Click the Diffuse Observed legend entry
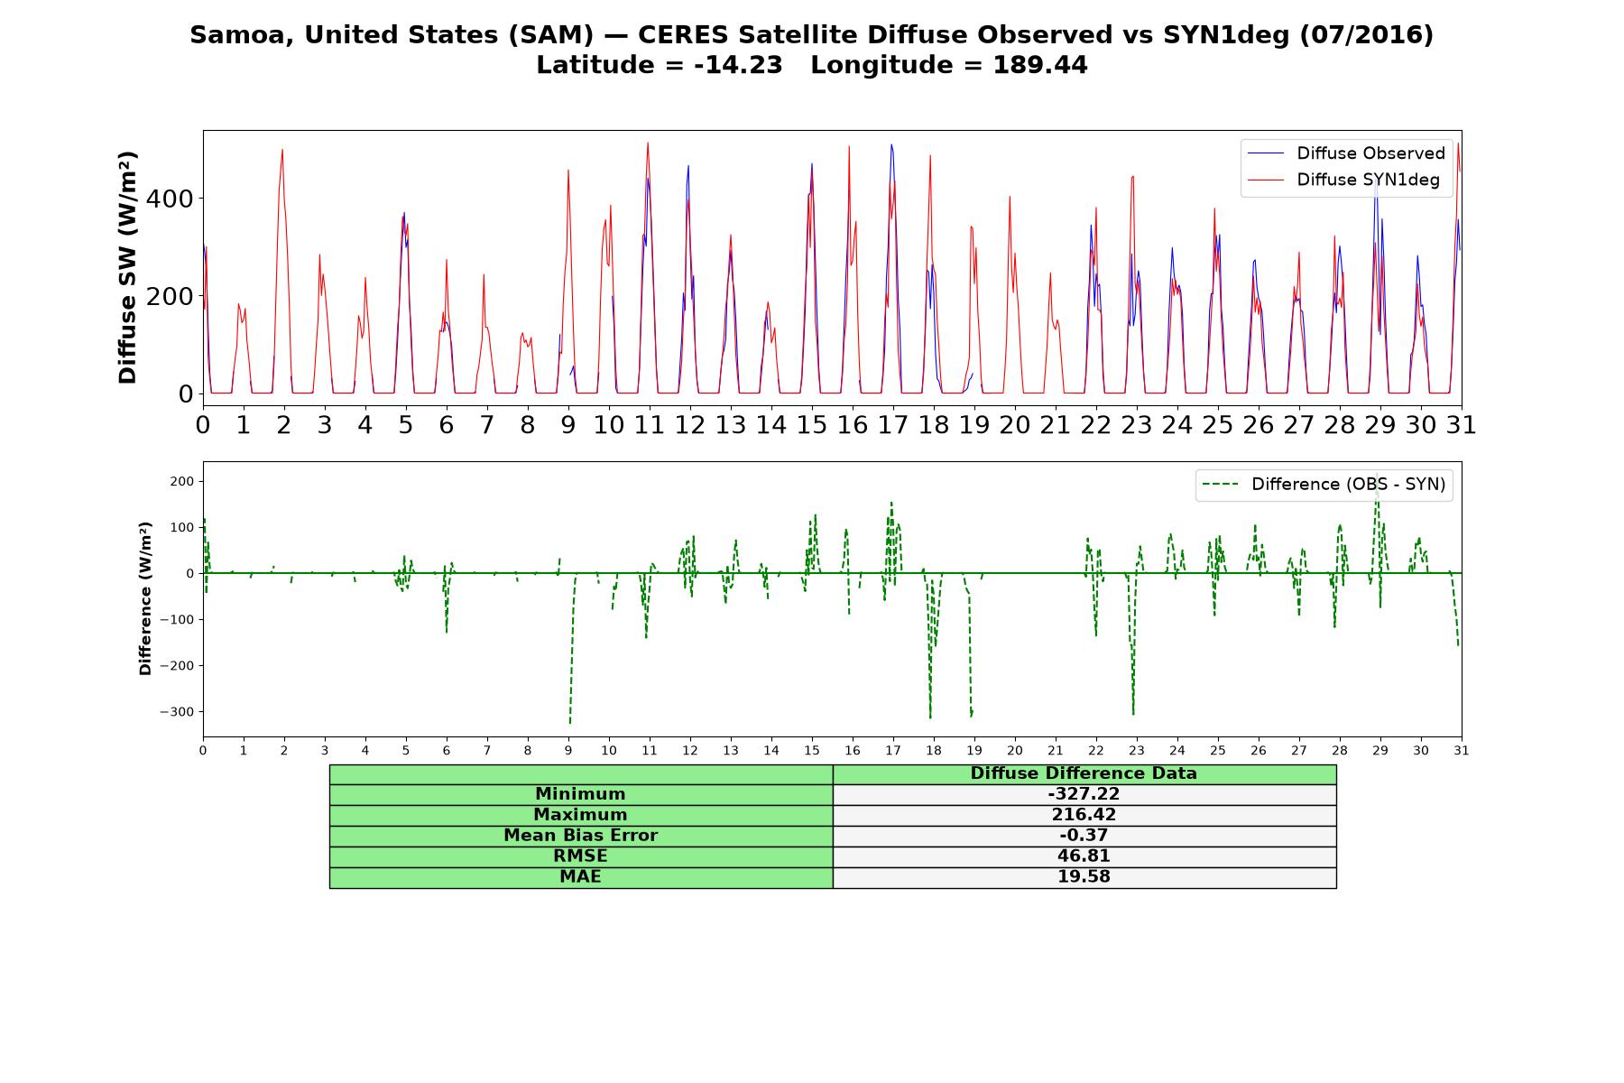The image size is (1624, 1083). (1370, 153)
